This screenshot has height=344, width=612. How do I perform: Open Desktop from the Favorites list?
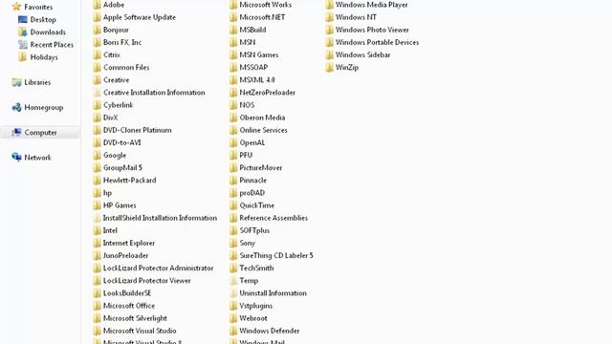43,19
